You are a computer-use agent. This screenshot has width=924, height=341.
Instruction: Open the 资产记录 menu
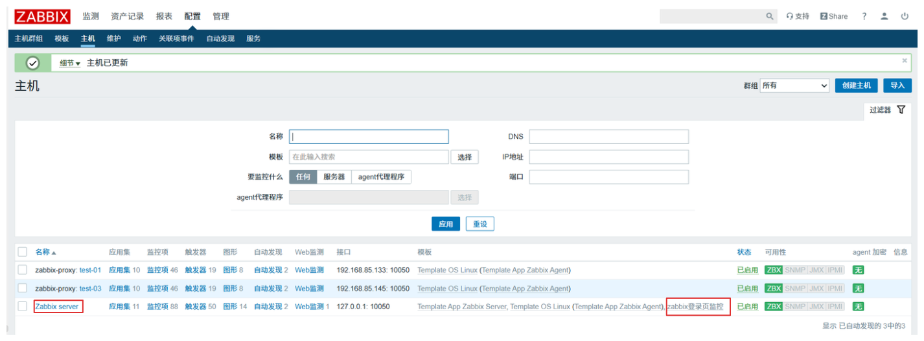[x=128, y=16]
